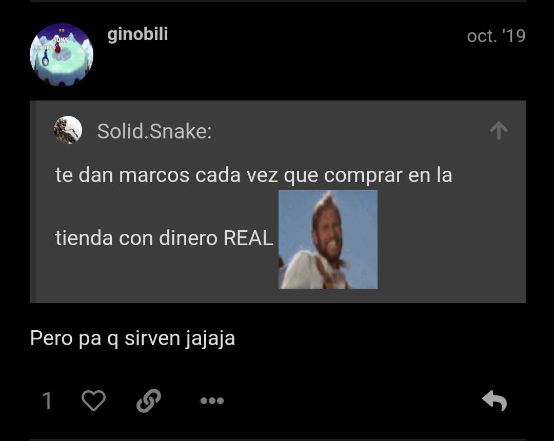Open ginobili's round profile avatar
This screenshot has height=441, width=554.
62,55
